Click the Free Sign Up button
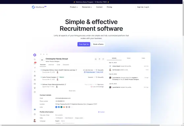Viewport: 184px width, 126px height. (84, 44)
